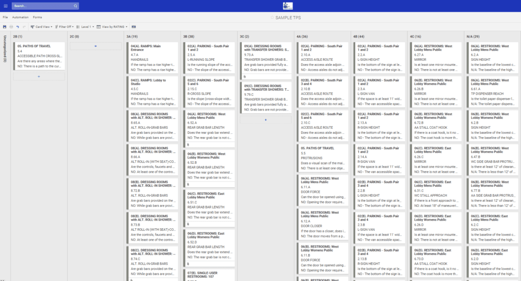Click the magnifier icon in search box
Viewport: 521px width, 281px height.
click(75, 6)
